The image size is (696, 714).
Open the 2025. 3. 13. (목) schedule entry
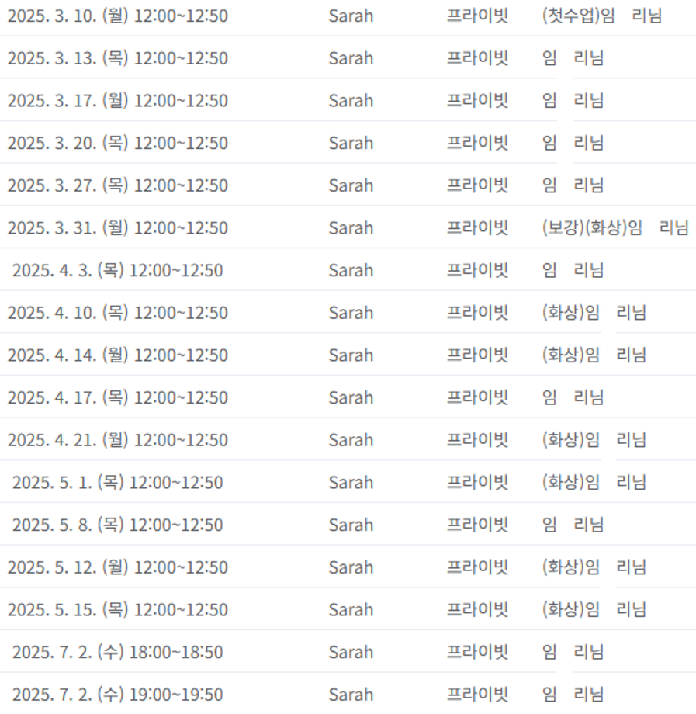click(117, 58)
